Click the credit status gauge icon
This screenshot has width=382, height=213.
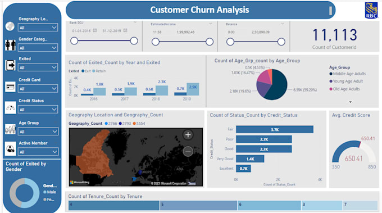tap(10, 108)
